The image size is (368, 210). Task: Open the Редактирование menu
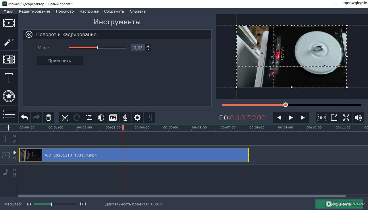[34, 11]
